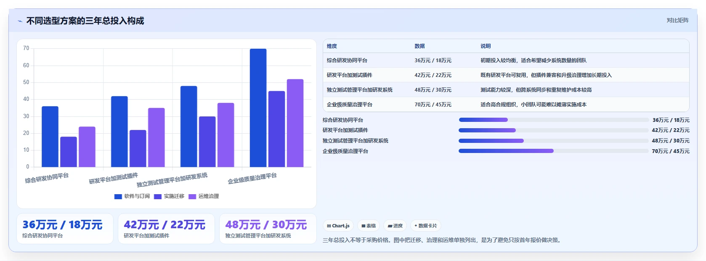Select the 42万元 / 22万元 summary card

pos(166,229)
